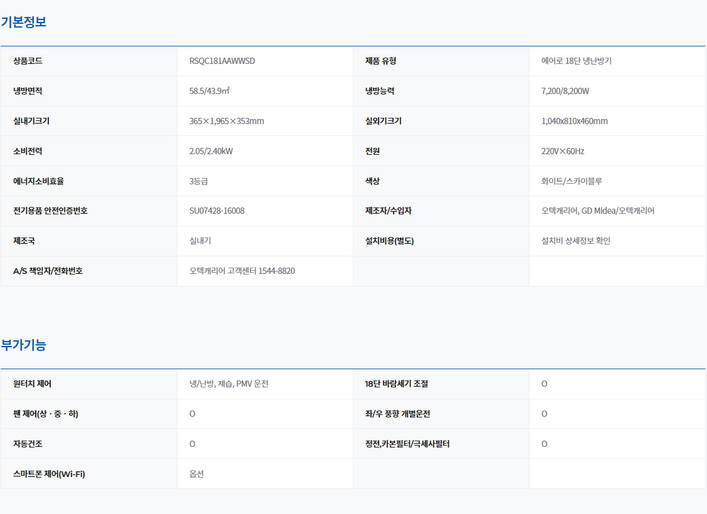Click the 부가기능 section heading
707x514 pixels.
pos(24,345)
